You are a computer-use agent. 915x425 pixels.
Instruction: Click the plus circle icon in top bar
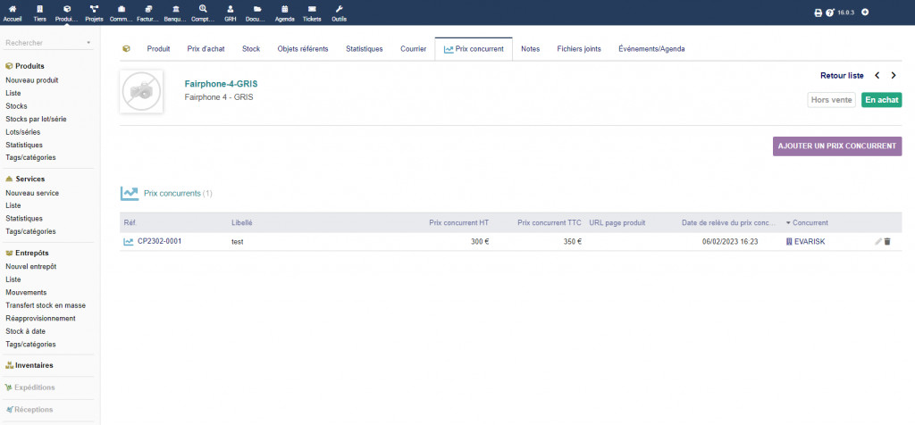865,12
